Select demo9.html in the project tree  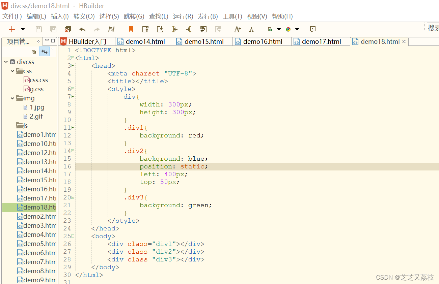click(36, 280)
